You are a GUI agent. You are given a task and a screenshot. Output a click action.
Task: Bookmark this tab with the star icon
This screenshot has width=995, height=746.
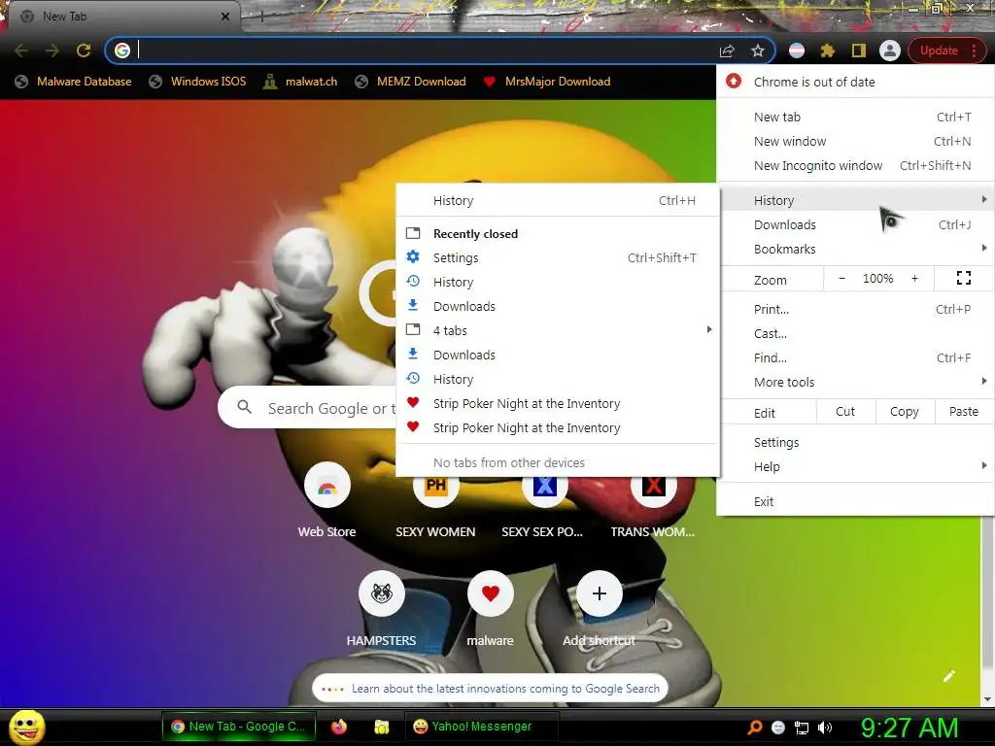tap(758, 51)
